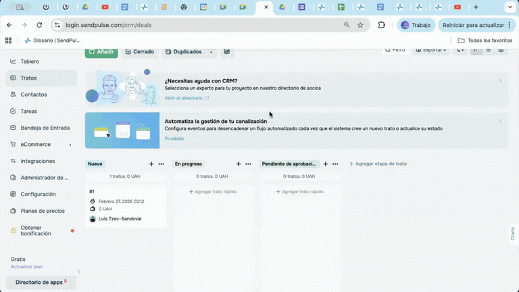Go to Contactos in the sidebar
The width and height of the screenshot is (519, 292).
click(x=33, y=95)
